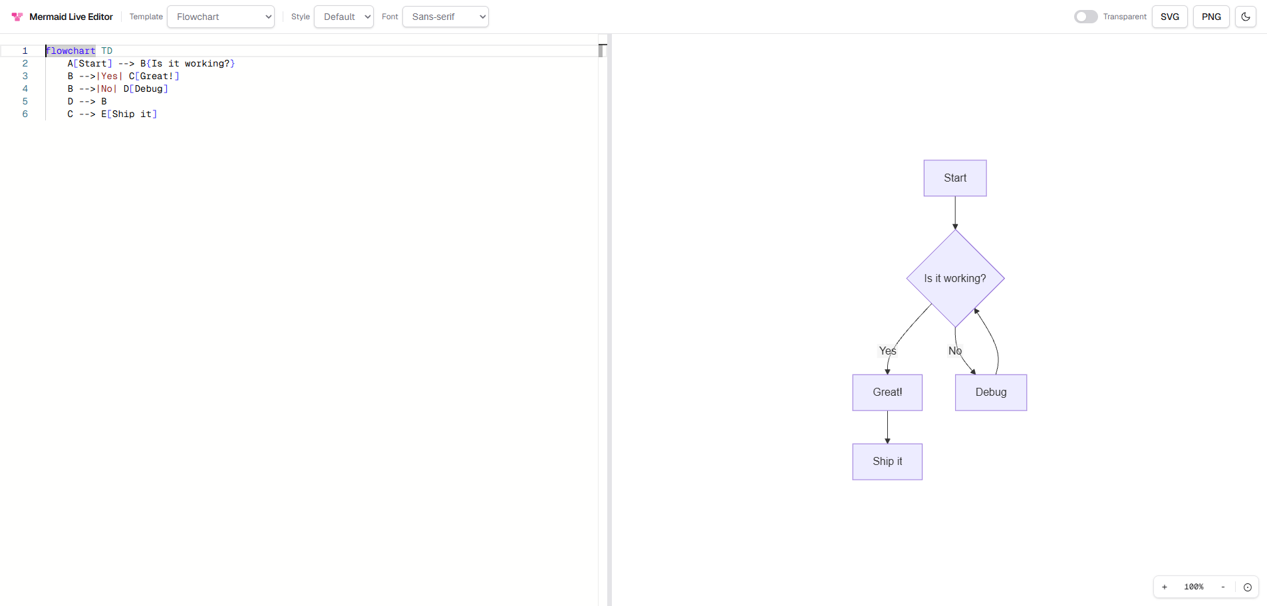
Task: Reset the diagram view with circle icon
Action: [1248, 587]
